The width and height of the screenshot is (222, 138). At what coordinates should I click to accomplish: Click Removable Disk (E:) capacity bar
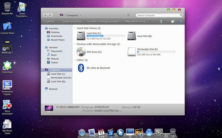pyautogui.click(x=156, y=52)
